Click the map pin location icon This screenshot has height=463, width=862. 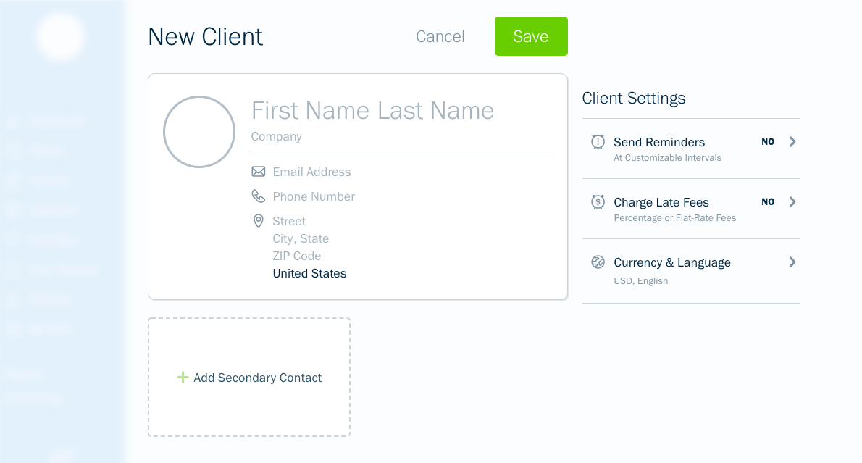[x=259, y=221]
